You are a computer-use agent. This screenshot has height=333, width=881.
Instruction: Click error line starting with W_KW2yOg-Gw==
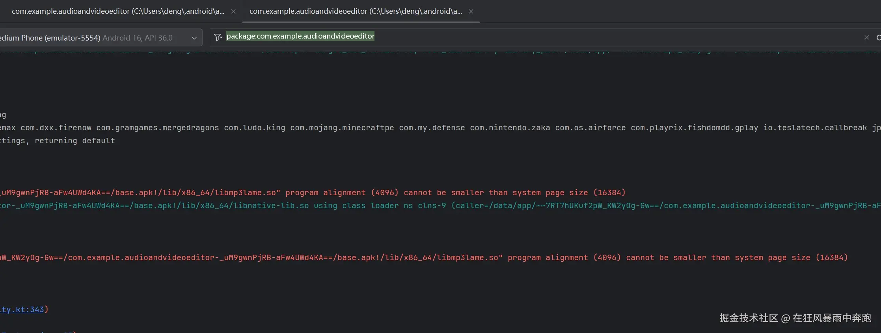point(424,257)
